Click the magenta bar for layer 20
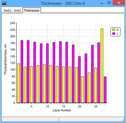Screen dimensions: 126x123 [79, 80]
